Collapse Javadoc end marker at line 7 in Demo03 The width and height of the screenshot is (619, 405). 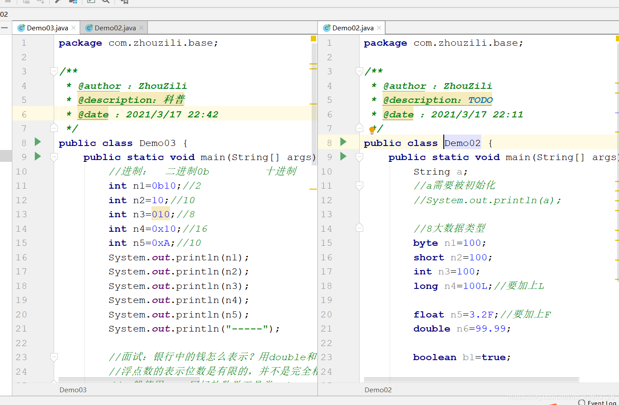point(54,128)
